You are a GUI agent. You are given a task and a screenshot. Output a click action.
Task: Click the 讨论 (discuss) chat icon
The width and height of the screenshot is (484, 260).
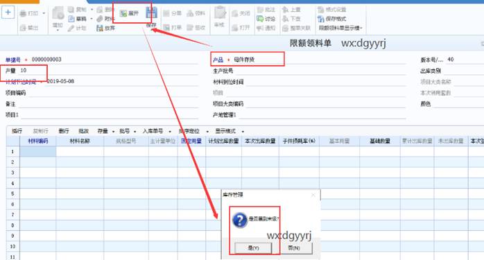pyautogui.click(x=260, y=19)
